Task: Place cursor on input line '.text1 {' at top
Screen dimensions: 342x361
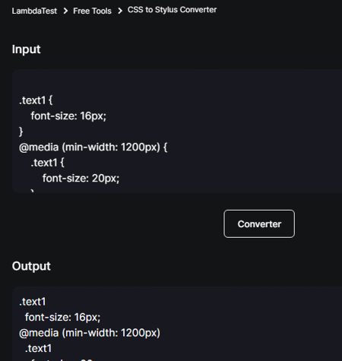Action: 36,100
